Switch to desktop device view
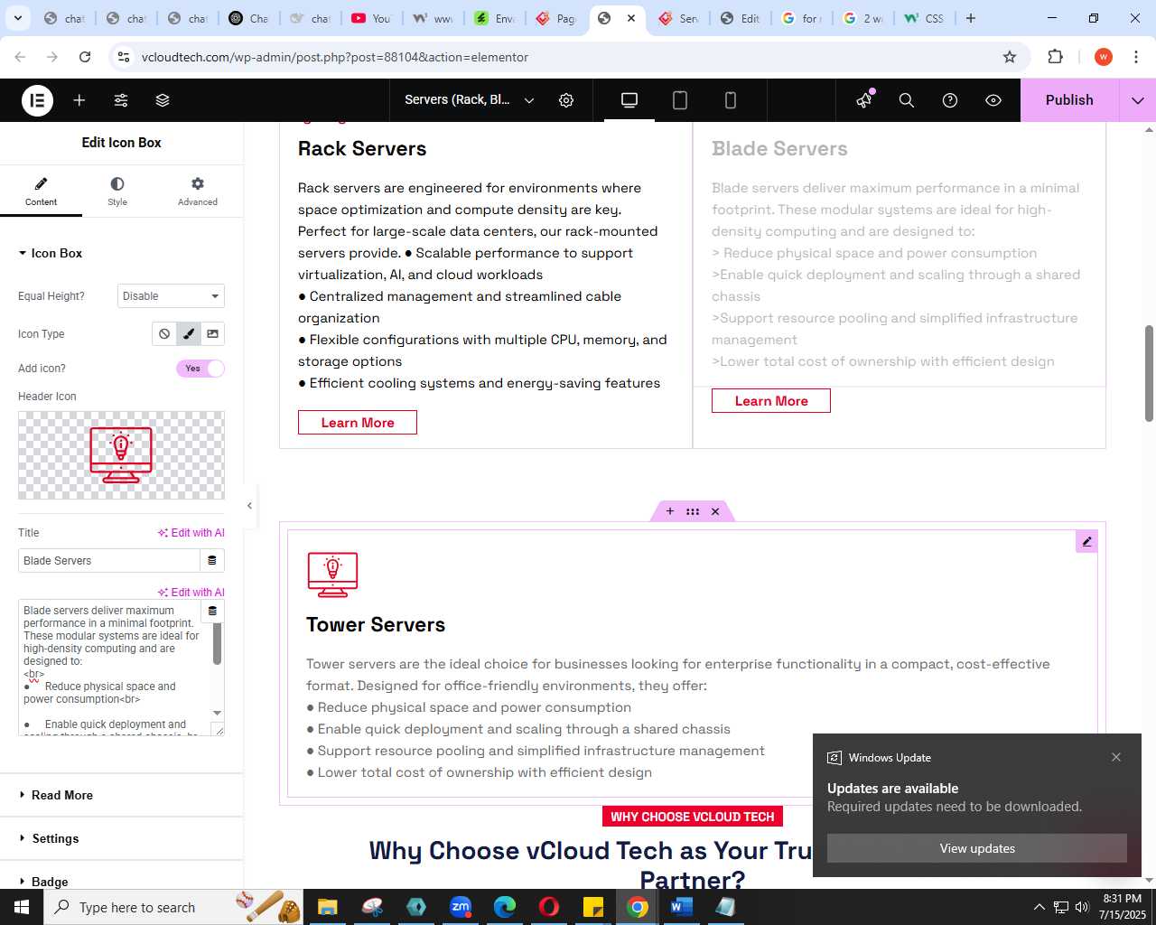The image size is (1156, 925). [x=629, y=100]
